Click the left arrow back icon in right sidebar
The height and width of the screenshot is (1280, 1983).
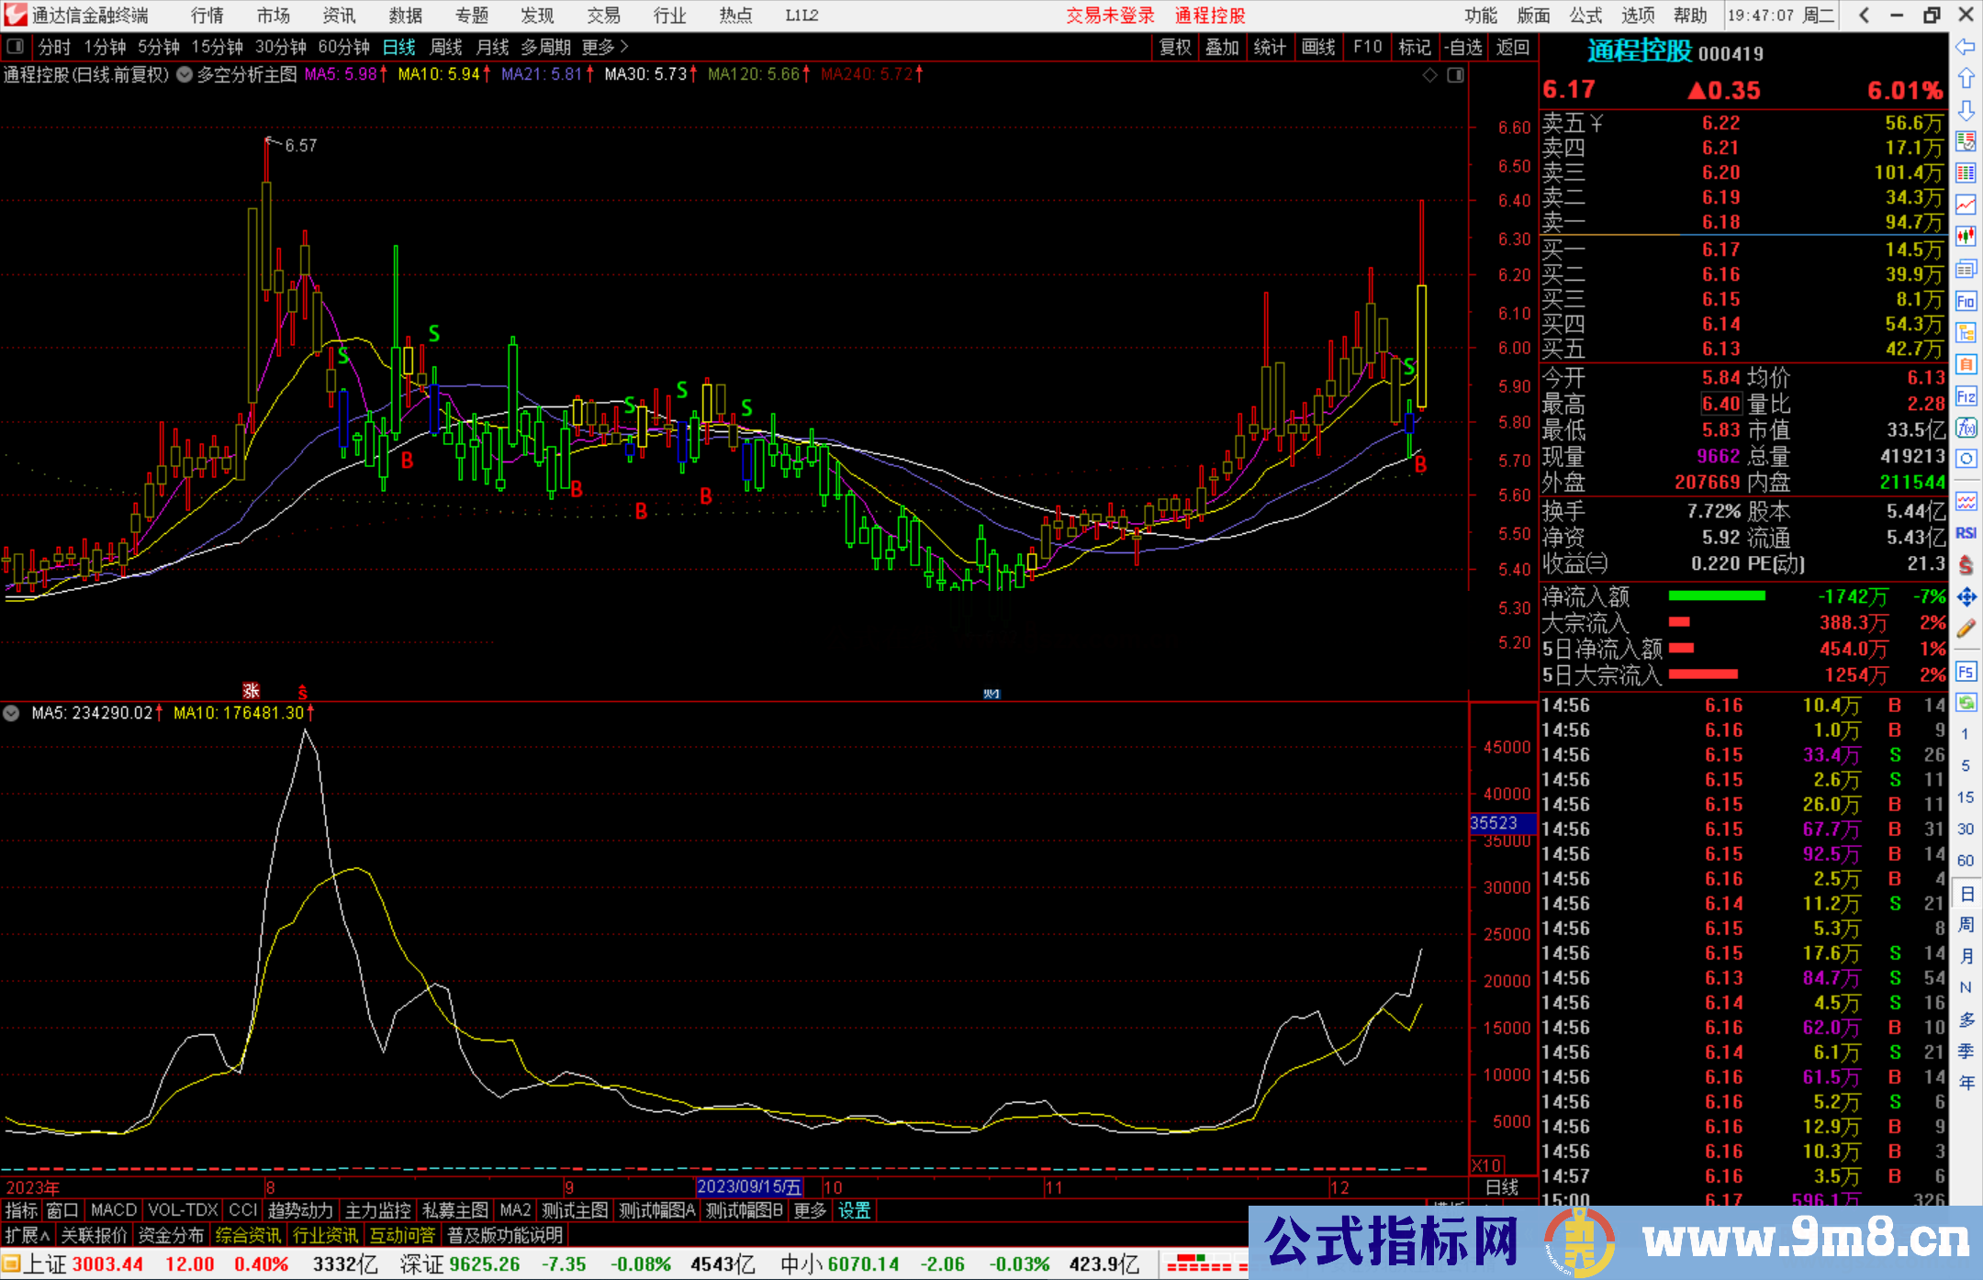(1966, 48)
